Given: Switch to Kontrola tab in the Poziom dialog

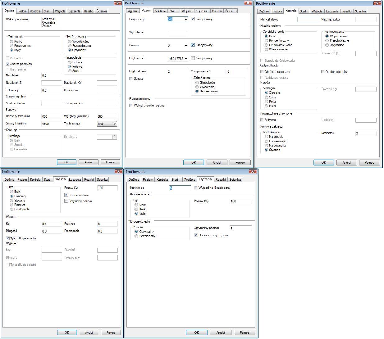Looking at the screenshot, I should point(160,11).
